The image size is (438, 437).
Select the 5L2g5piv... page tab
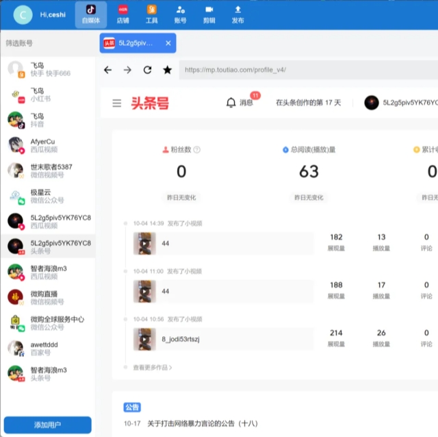click(x=138, y=43)
